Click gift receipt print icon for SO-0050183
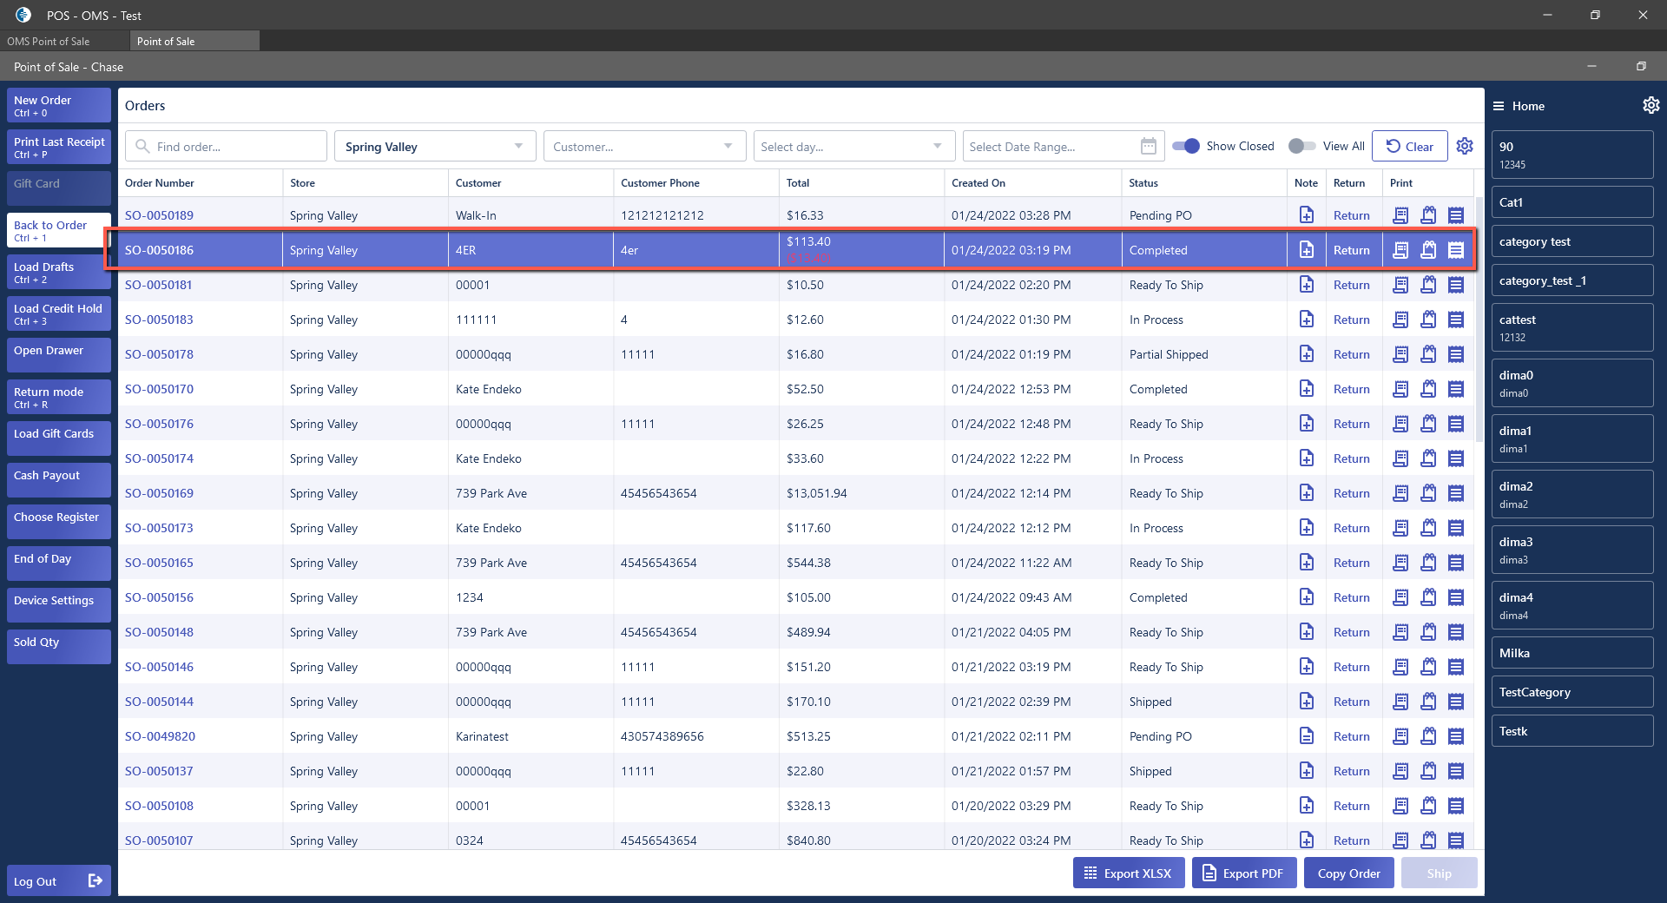Viewport: 1667px width, 903px height. coord(1427,320)
